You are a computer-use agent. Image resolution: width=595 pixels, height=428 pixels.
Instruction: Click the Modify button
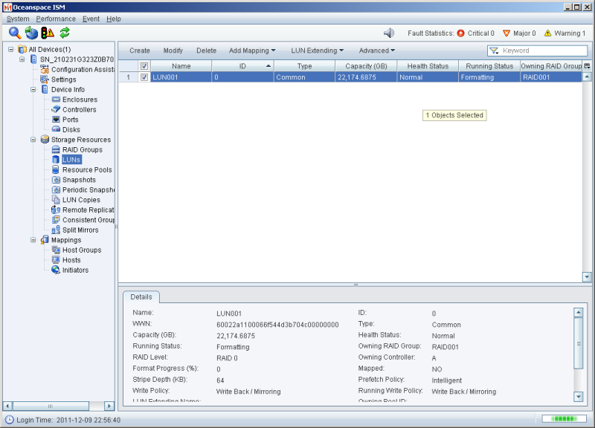(173, 51)
